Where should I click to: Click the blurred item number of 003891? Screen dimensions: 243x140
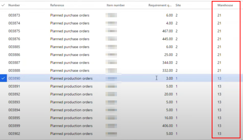click(111, 86)
